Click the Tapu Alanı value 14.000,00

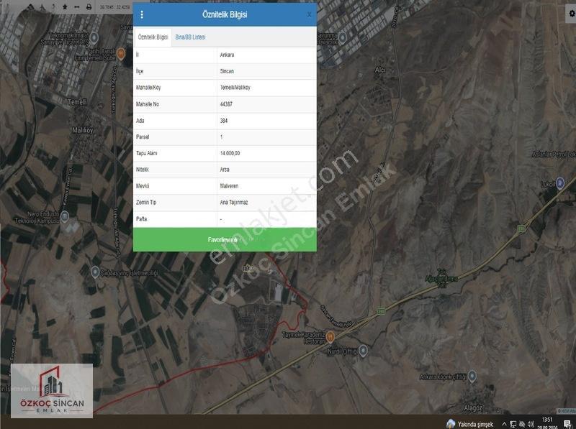click(x=230, y=153)
